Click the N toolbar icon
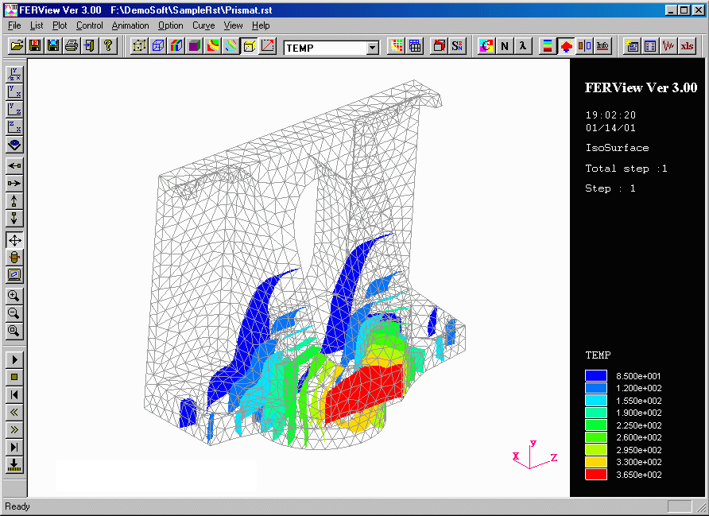 coord(504,46)
